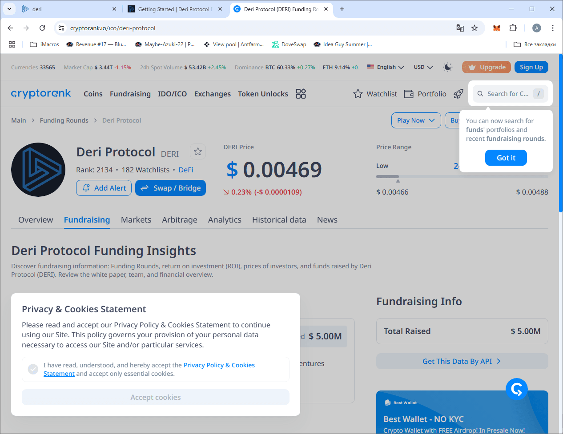Click Swap / Bridge button

point(171,188)
